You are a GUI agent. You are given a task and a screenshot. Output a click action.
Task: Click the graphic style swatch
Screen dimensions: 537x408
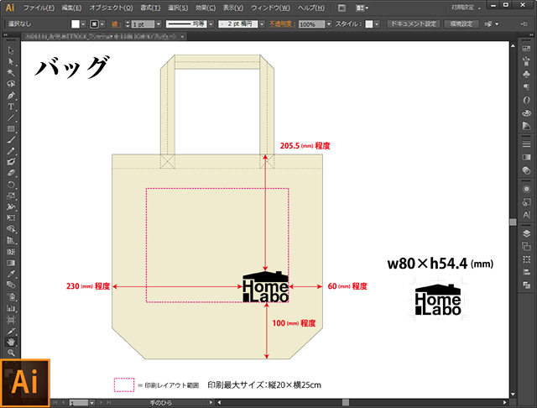(x=369, y=24)
